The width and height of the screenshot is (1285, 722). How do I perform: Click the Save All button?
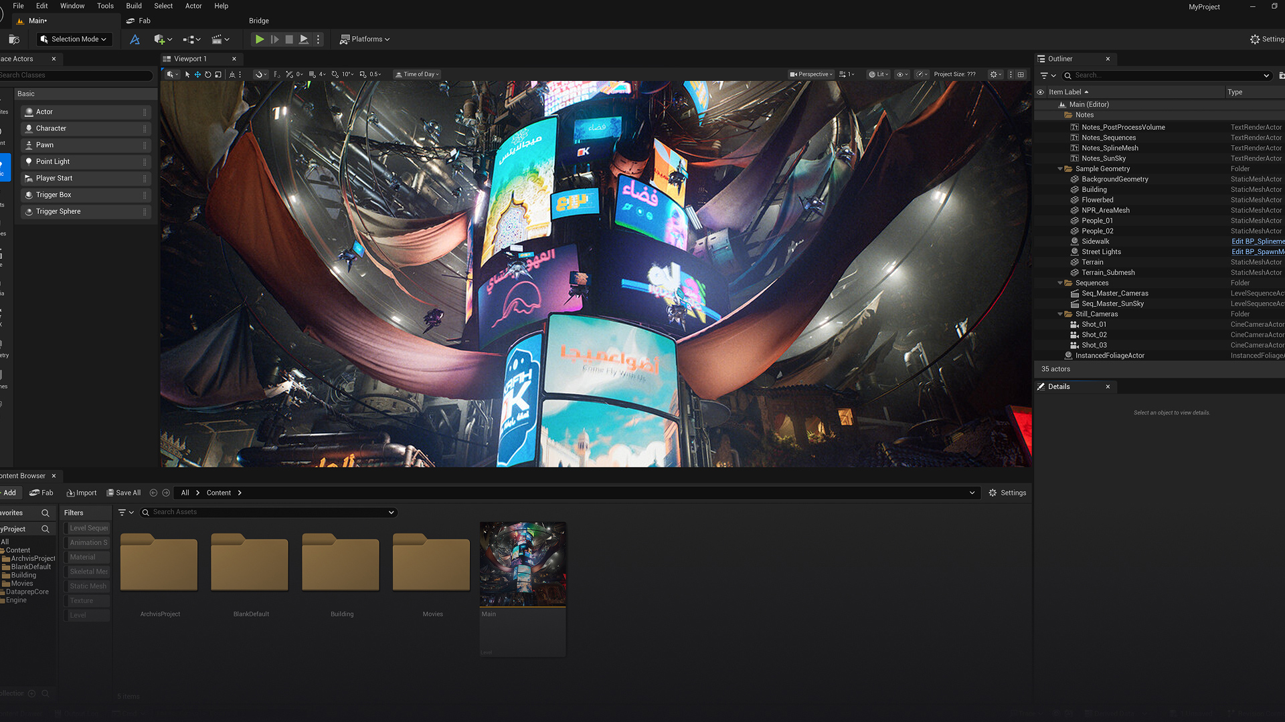pyautogui.click(x=124, y=493)
